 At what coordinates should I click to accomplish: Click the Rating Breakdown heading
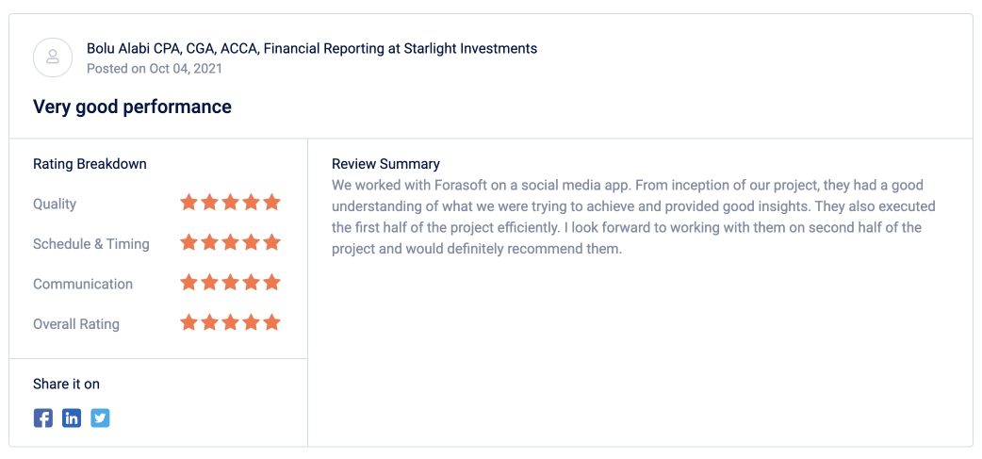(90, 164)
